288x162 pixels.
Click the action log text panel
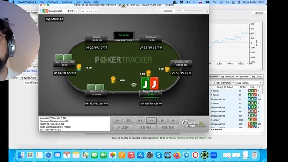(74, 124)
